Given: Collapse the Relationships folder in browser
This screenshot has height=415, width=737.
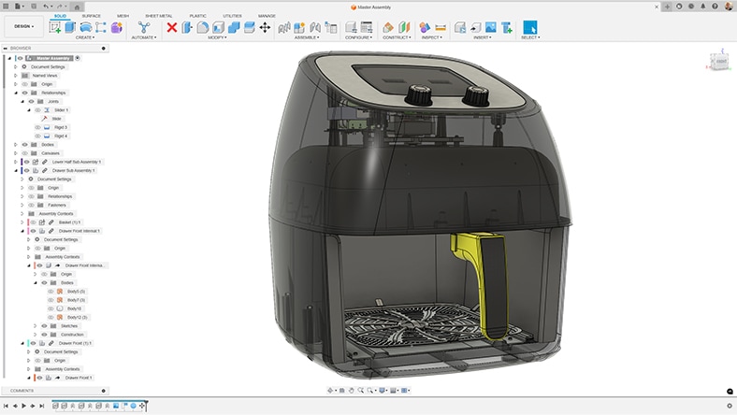Looking at the screenshot, I should (16, 93).
